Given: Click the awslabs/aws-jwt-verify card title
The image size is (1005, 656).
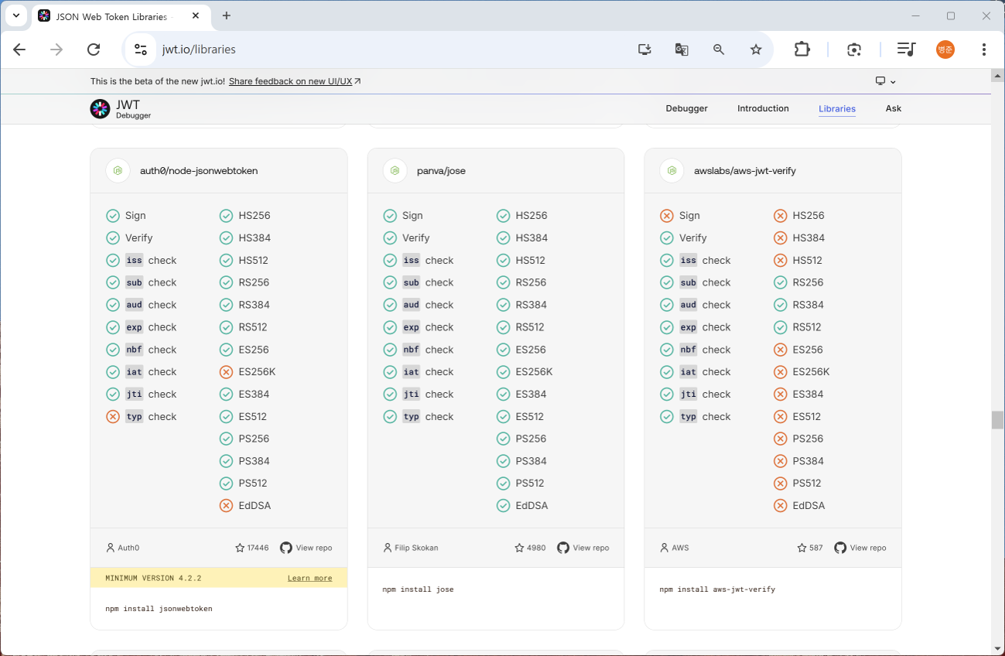Looking at the screenshot, I should click(745, 171).
